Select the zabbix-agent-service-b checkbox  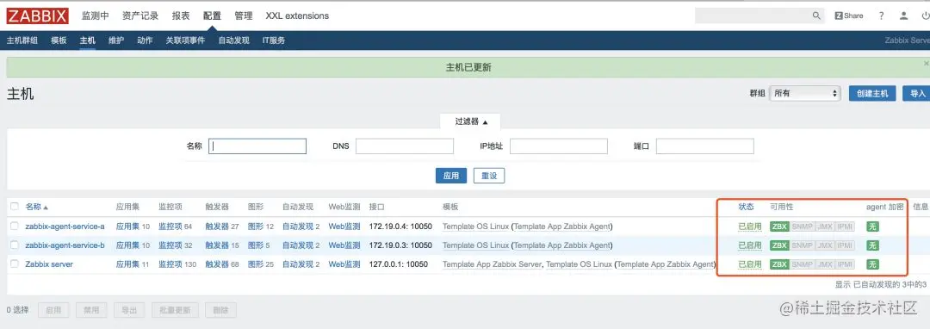pyautogui.click(x=15, y=245)
